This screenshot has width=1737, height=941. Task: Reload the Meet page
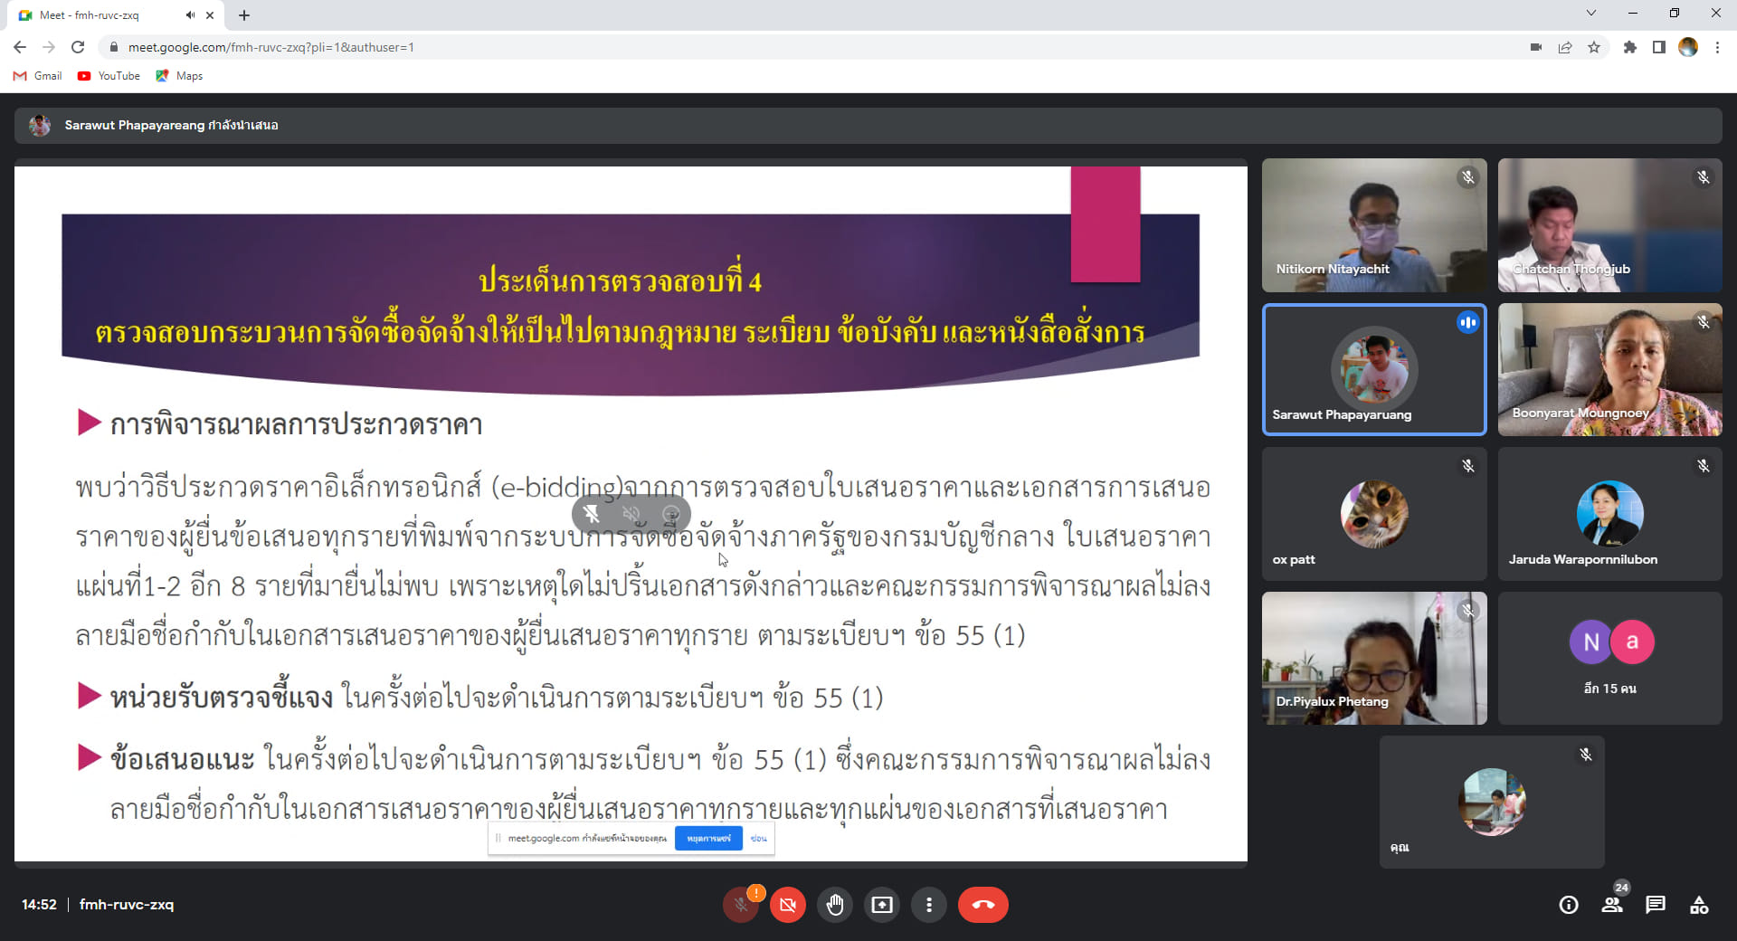pyautogui.click(x=78, y=47)
